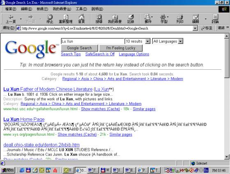
Task: Click the I'm Feeling Lucky button
Action: pos(121,48)
